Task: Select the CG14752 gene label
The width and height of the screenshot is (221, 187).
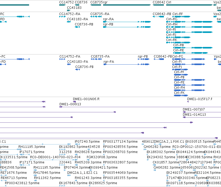Action: (x=66, y=2)
